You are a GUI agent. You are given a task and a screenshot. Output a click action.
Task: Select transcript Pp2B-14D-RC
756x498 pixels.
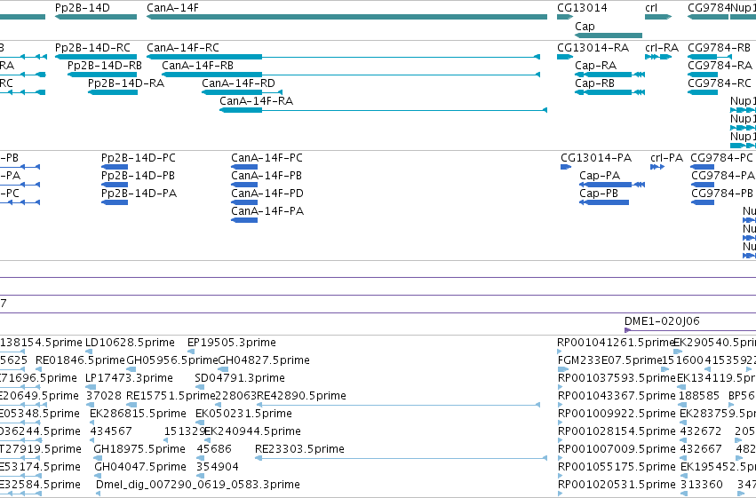(x=96, y=57)
